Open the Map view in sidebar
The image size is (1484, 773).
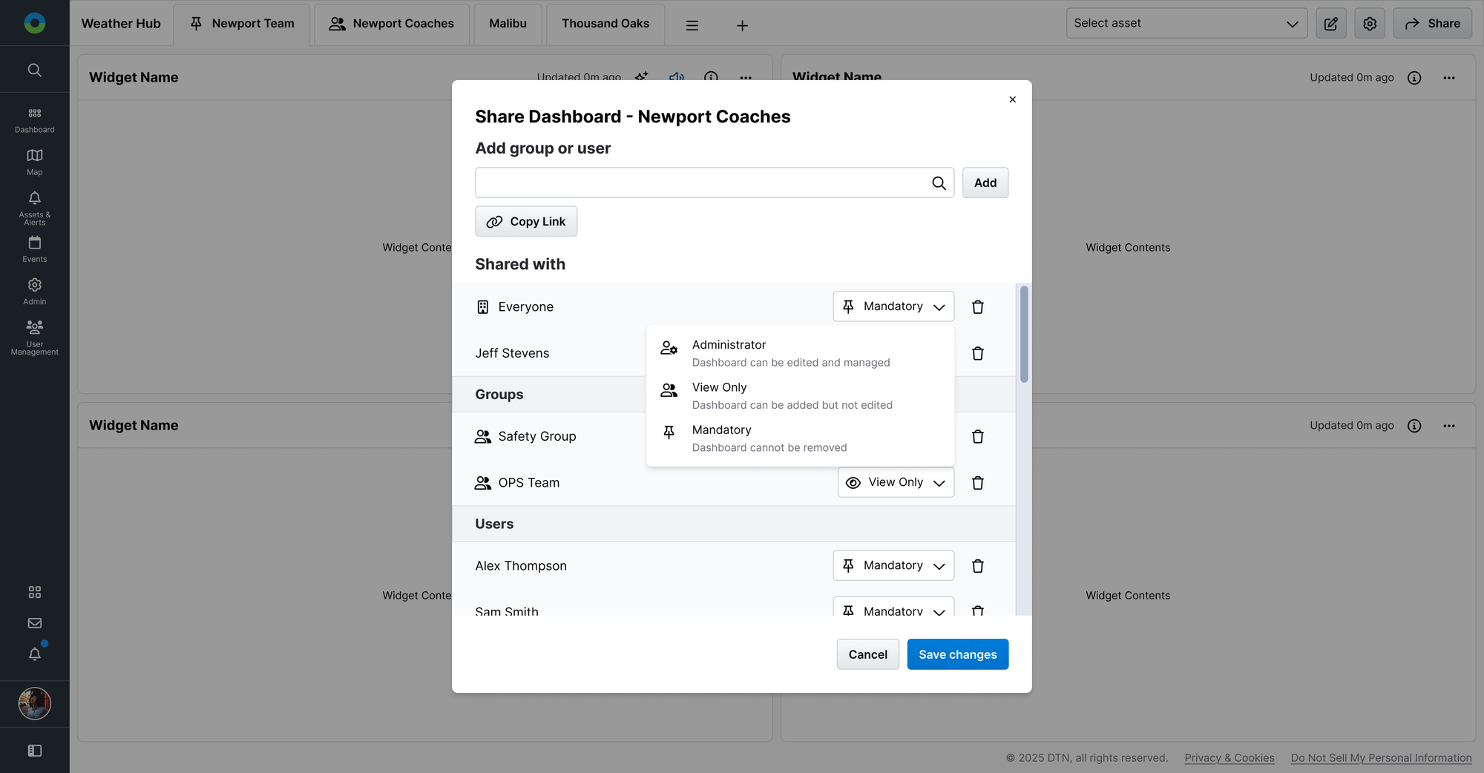(34, 162)
